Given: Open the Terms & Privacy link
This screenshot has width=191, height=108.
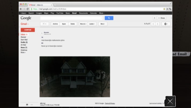Looking at the screenshot, I should (110, 103).
